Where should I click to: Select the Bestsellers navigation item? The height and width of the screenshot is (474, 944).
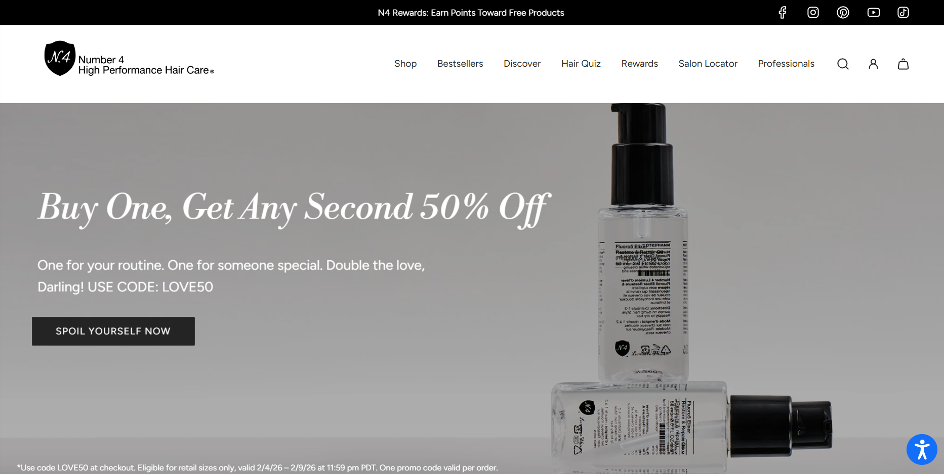(x=460, y=64)
